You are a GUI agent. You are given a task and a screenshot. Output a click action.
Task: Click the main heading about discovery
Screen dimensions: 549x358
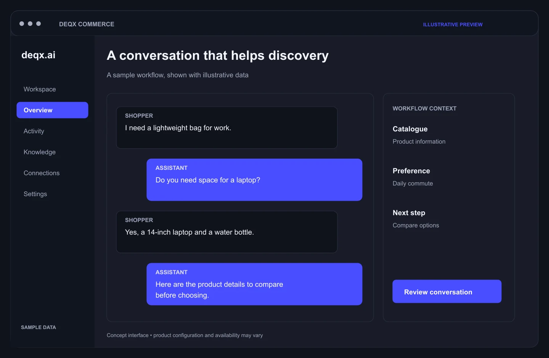tap(218, 56)
